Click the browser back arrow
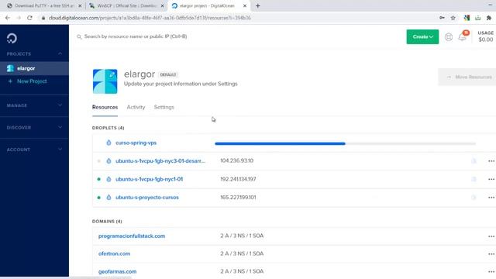This screenshot has height=279, width=496. tap(8, 18)
